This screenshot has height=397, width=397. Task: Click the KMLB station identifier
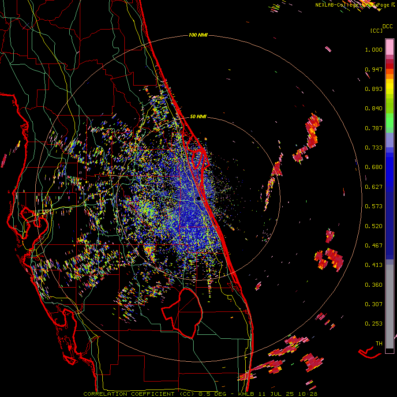coord(247,394)
